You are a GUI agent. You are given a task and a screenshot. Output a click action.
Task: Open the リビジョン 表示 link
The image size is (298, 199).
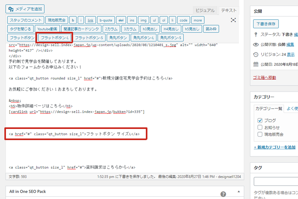(290, 54)
